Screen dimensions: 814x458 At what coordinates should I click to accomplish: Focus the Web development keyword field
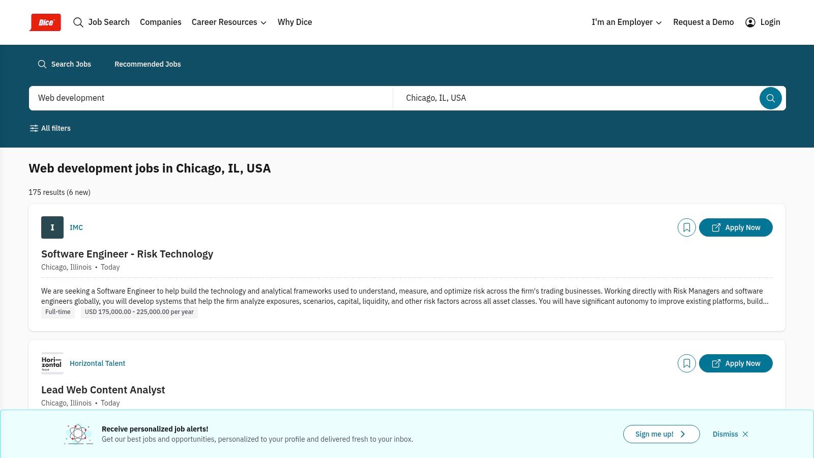point(211,98)
